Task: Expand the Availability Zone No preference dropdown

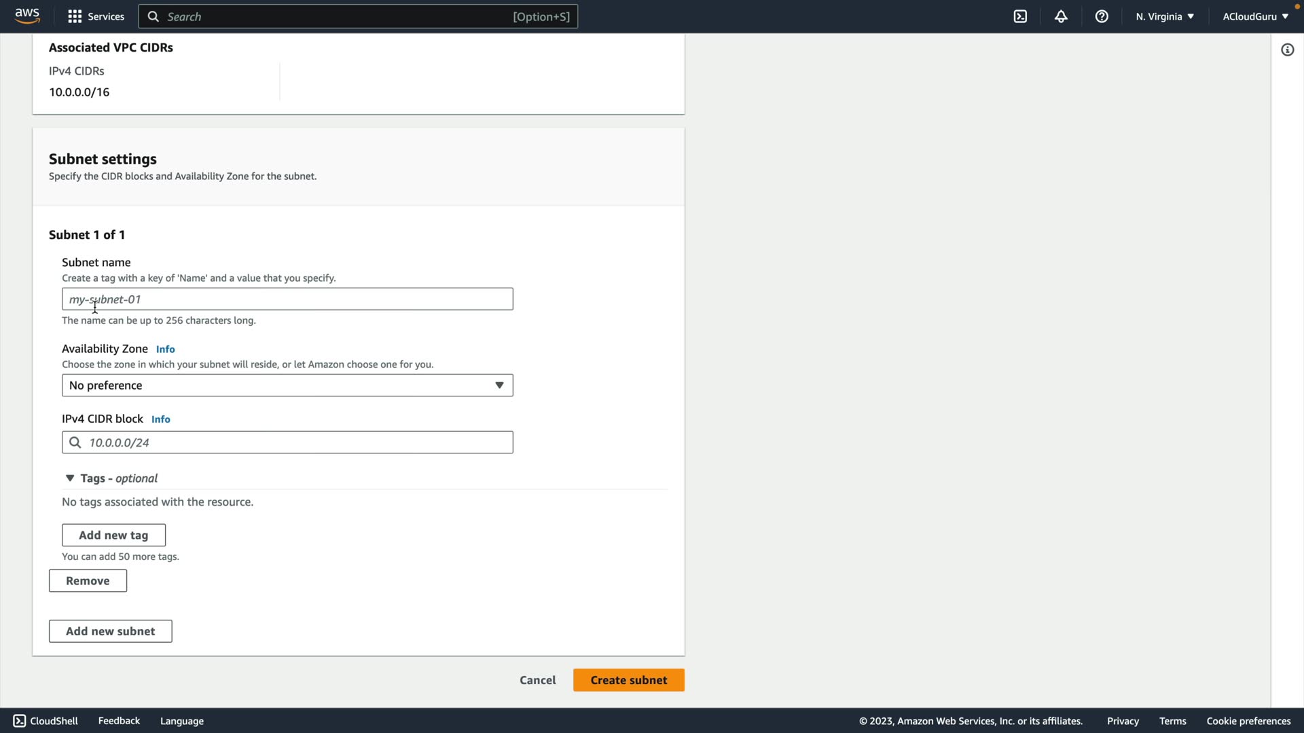Action: coord(287,386)
